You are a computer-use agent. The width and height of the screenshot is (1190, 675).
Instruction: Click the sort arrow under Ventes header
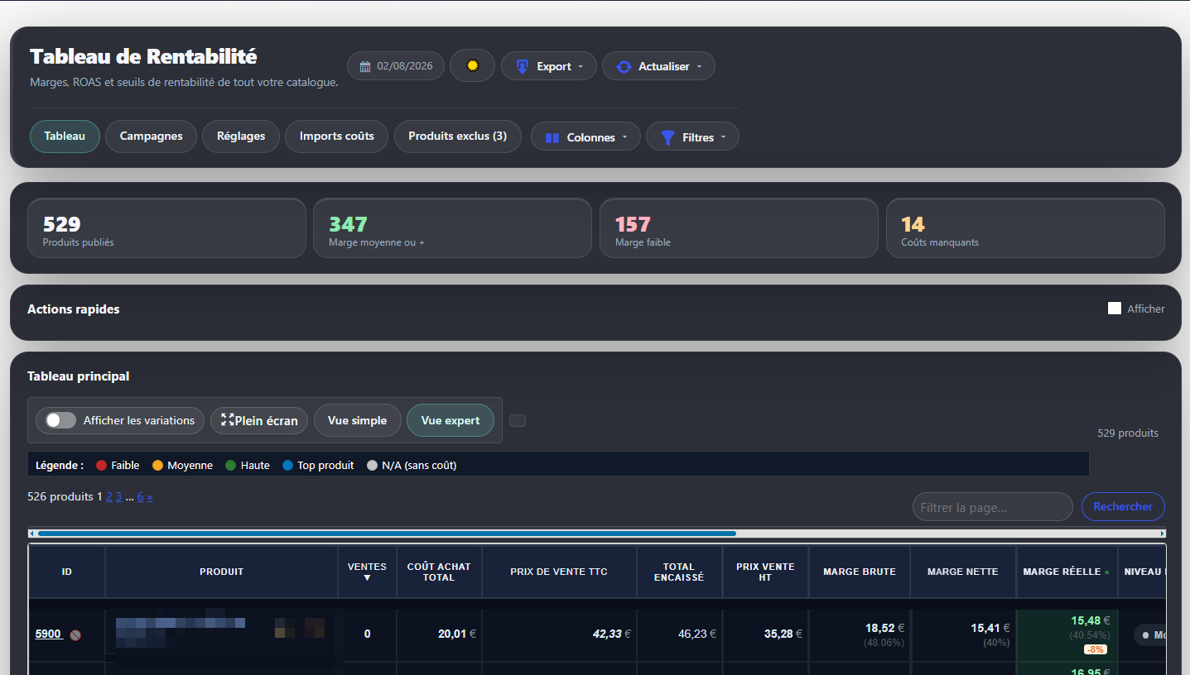367,577
